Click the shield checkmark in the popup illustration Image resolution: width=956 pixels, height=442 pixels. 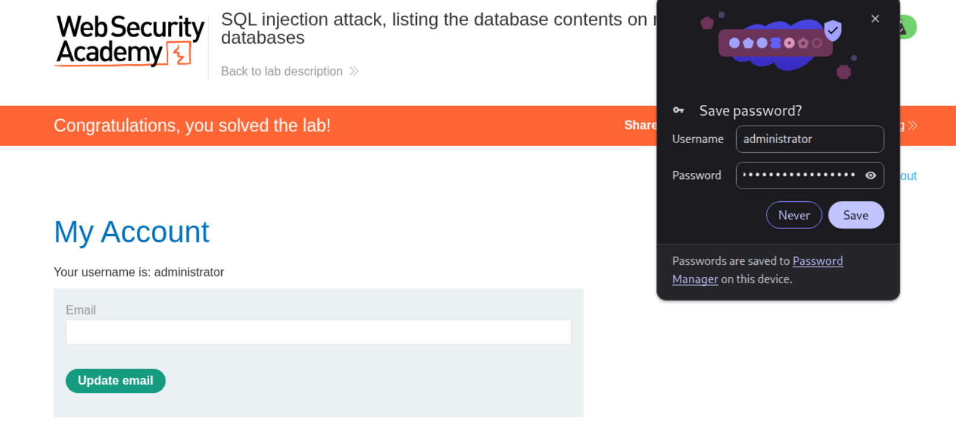click(x=833, y=30)
